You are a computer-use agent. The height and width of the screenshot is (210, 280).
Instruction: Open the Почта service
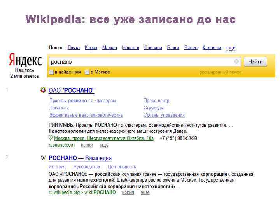(x=73, y=48)
